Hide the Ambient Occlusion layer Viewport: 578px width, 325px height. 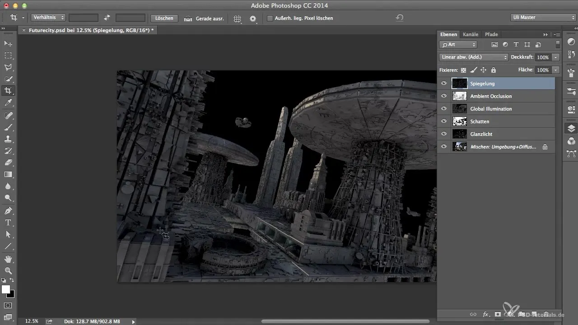[444, 96]
